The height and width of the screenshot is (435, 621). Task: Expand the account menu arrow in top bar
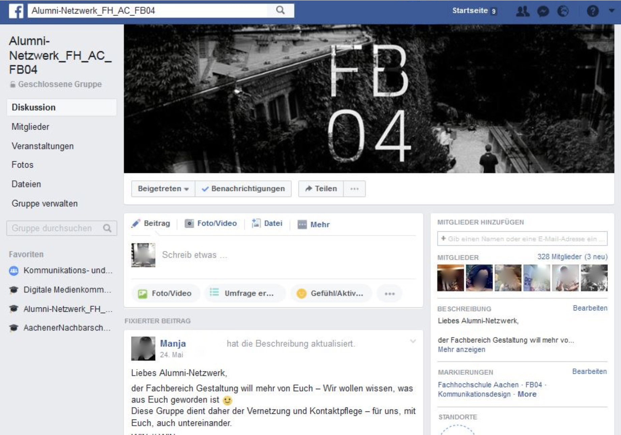click(x=612, y=11)
